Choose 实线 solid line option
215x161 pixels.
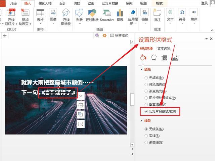(146, 136)
